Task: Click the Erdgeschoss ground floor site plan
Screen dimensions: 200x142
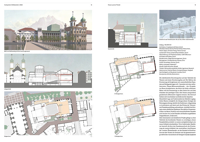Action: 48,113
